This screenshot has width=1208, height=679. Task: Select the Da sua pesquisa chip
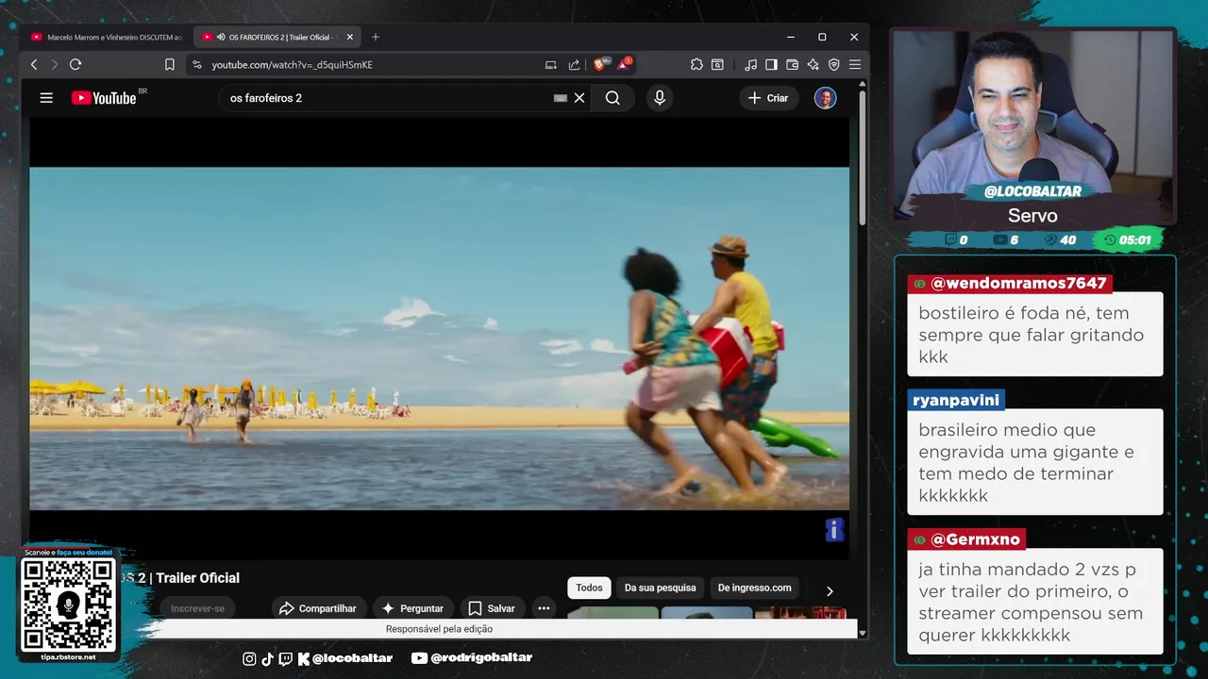click(x=661, y=588)
